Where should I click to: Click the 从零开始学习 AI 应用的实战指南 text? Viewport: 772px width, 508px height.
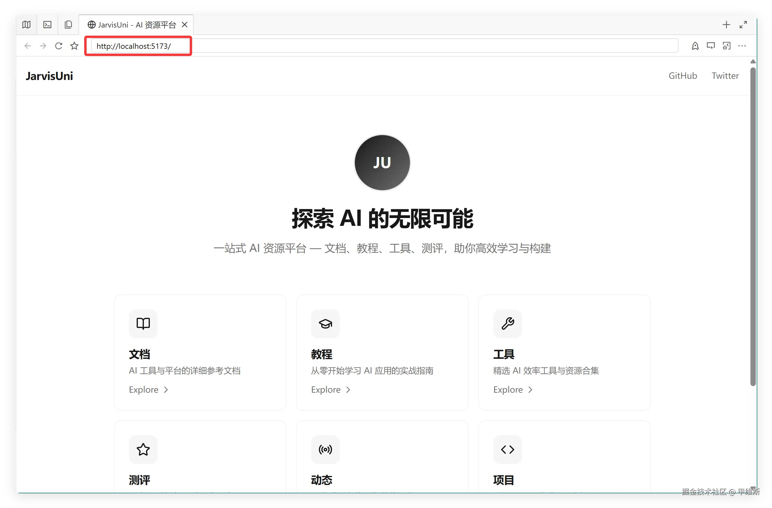pos(373,371)
